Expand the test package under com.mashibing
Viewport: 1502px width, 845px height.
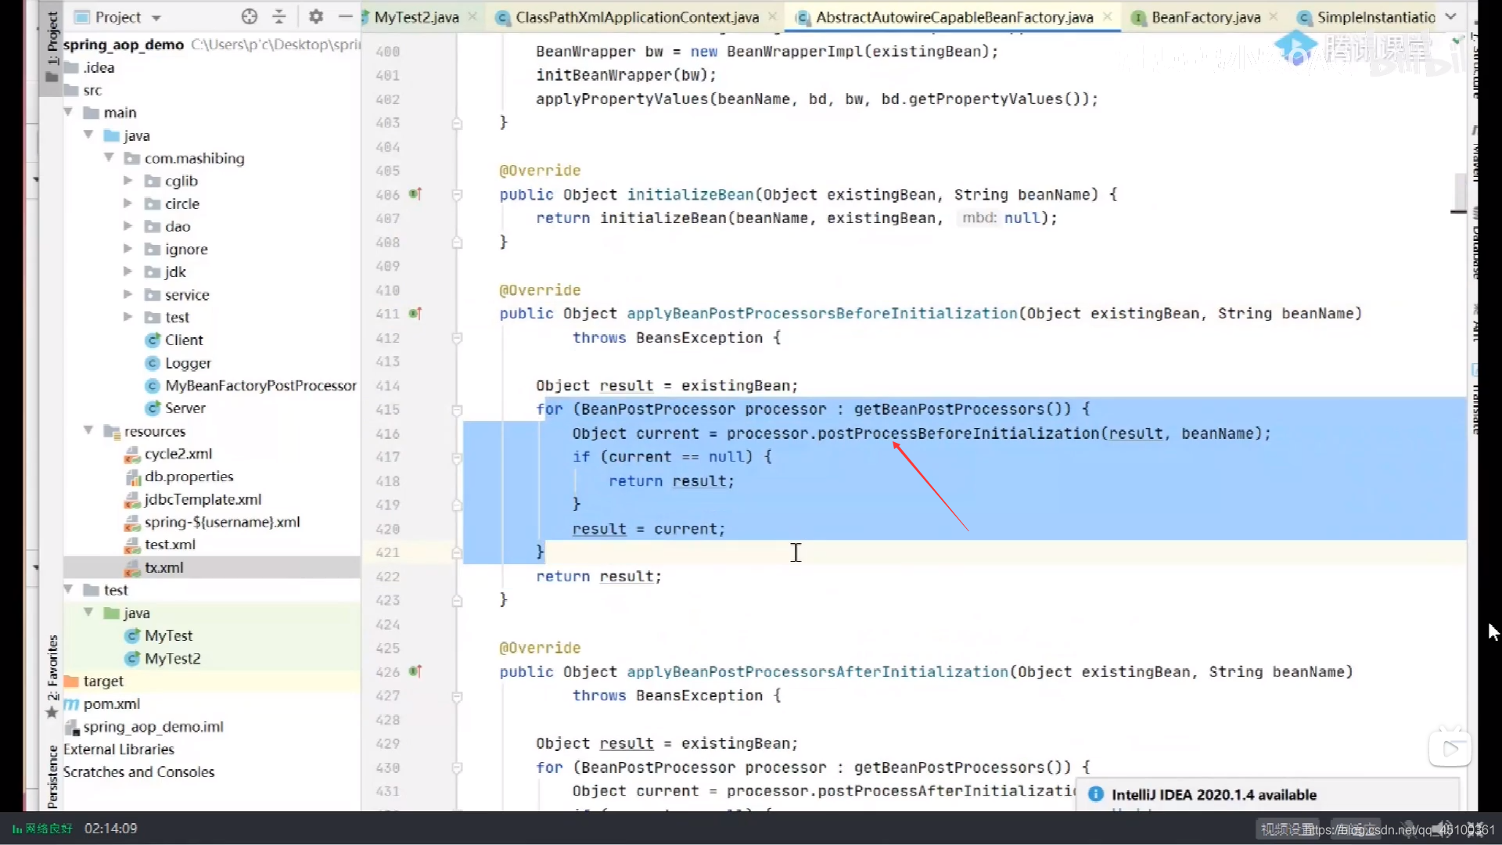tap(128, 317)
